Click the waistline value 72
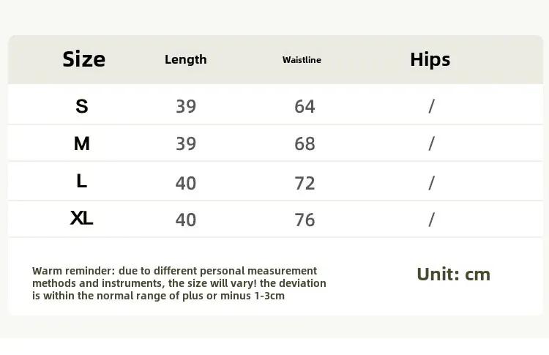This screenshot has height=355, width=549. [x=305, y=183]
